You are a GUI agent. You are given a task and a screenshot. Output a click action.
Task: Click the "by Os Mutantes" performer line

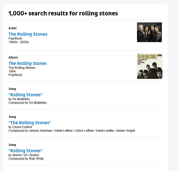coord(19,99)
